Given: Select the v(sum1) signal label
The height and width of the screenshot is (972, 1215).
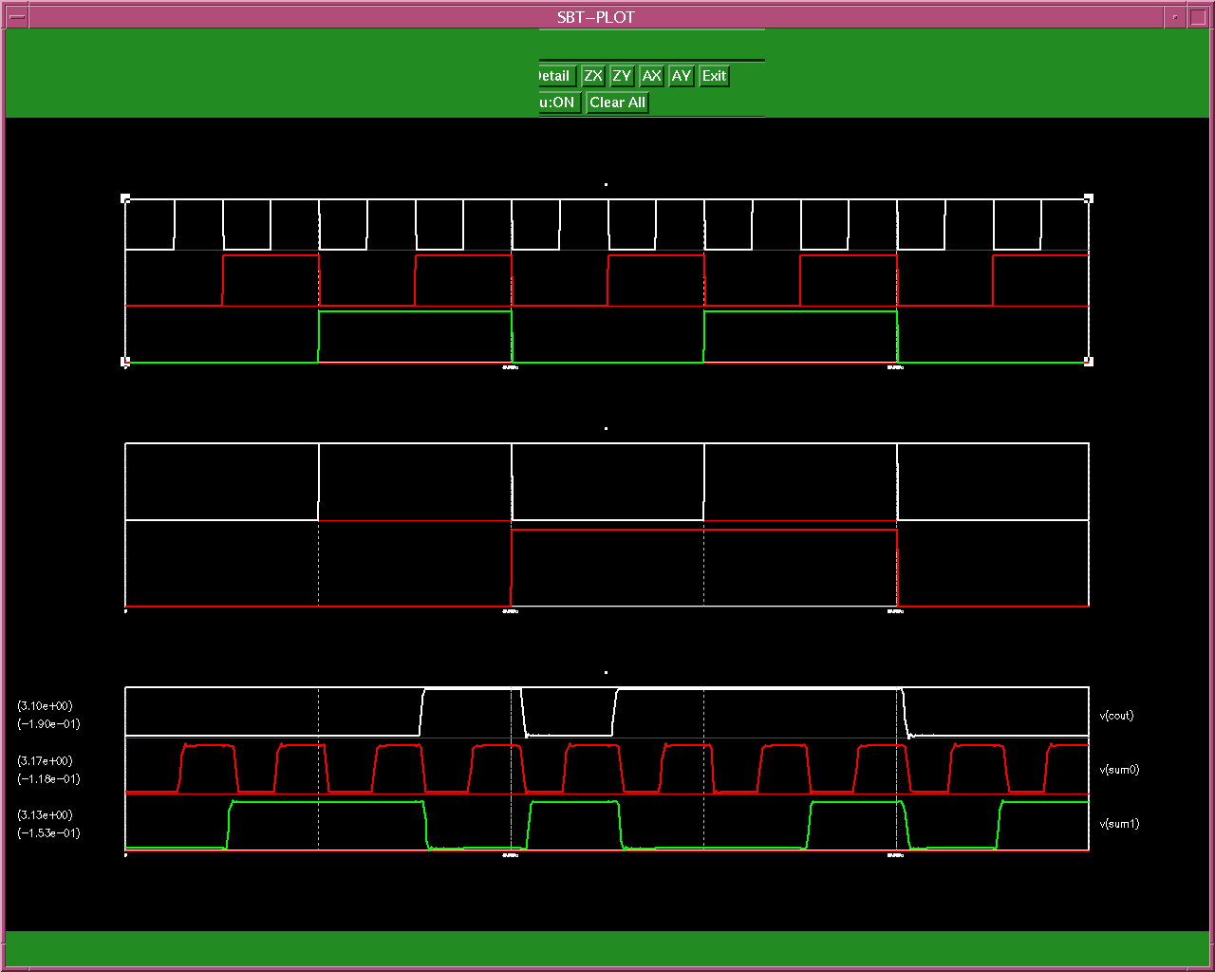Looking at the screenshot, I should pyautogui.click(x=1119, y=824).
